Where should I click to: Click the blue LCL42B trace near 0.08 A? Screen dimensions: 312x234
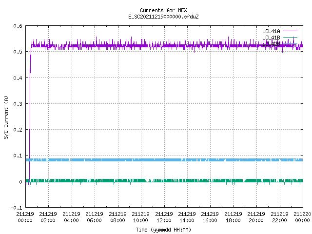tap(164, 160)
